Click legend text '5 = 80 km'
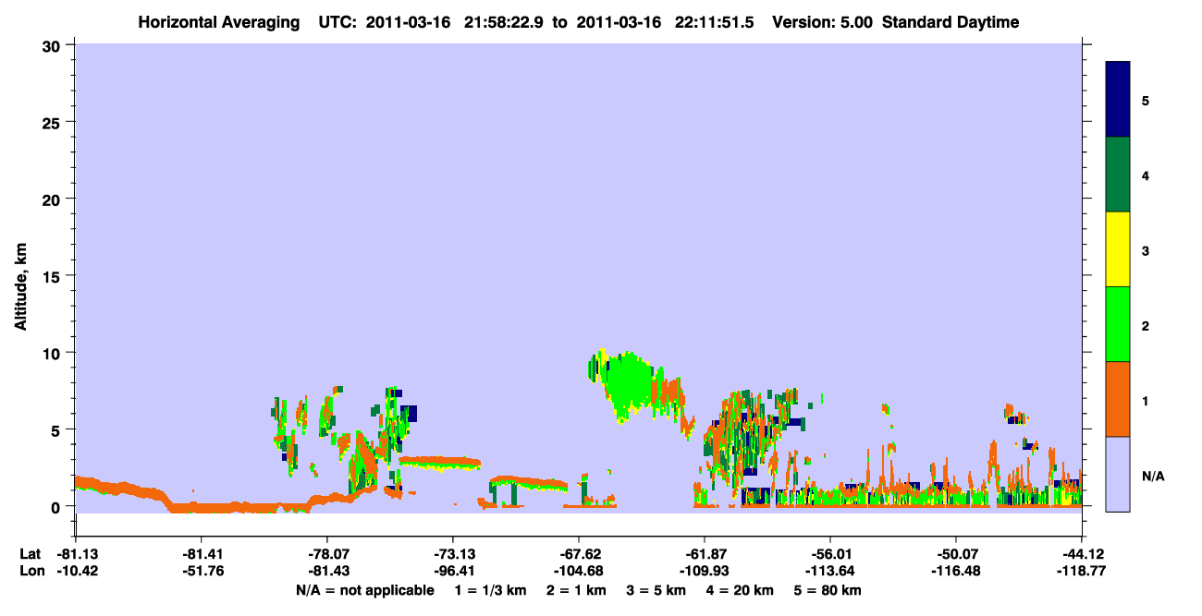The height and width of the screenshot is (616, 1202). pyautogui.click(x=828, y=590)
